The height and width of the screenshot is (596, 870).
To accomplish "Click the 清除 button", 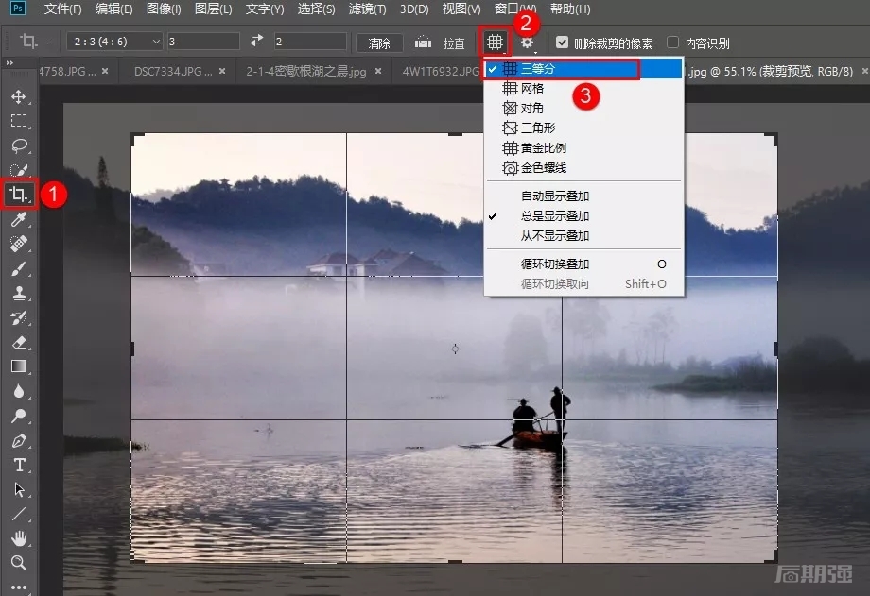I will [379, 43].
